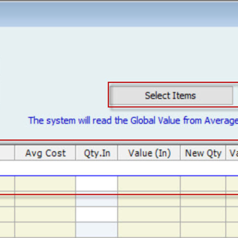
Task: Click the fourth row Qty.In input cell
Action: (97, 214)
